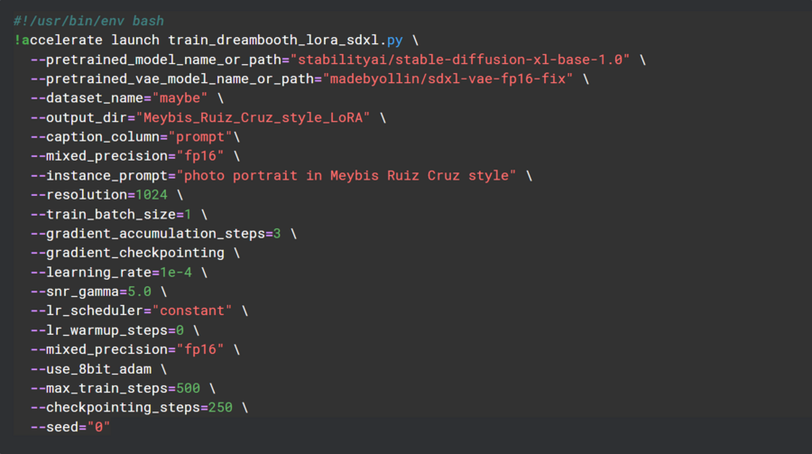
Task: Click the '--lr_warmup_steps' argument
Action: (x=99, y=330)
